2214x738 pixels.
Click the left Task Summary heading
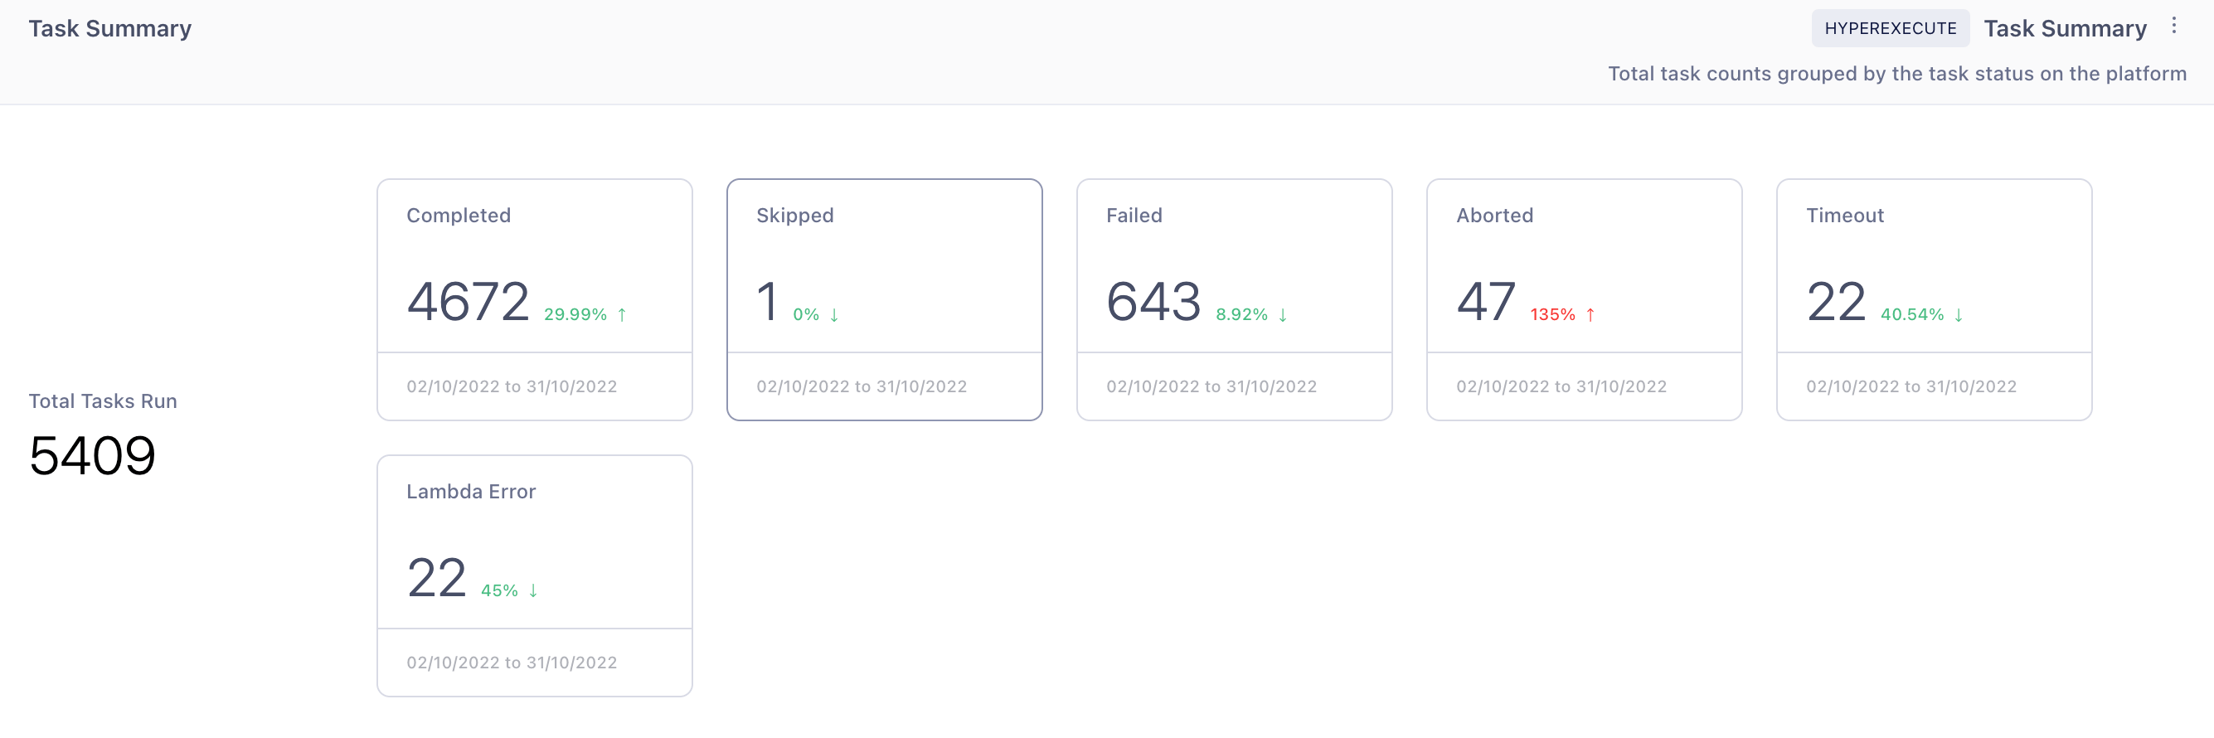(110, 28)
